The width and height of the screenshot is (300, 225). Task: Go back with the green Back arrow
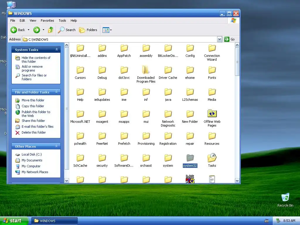[17, 30]
